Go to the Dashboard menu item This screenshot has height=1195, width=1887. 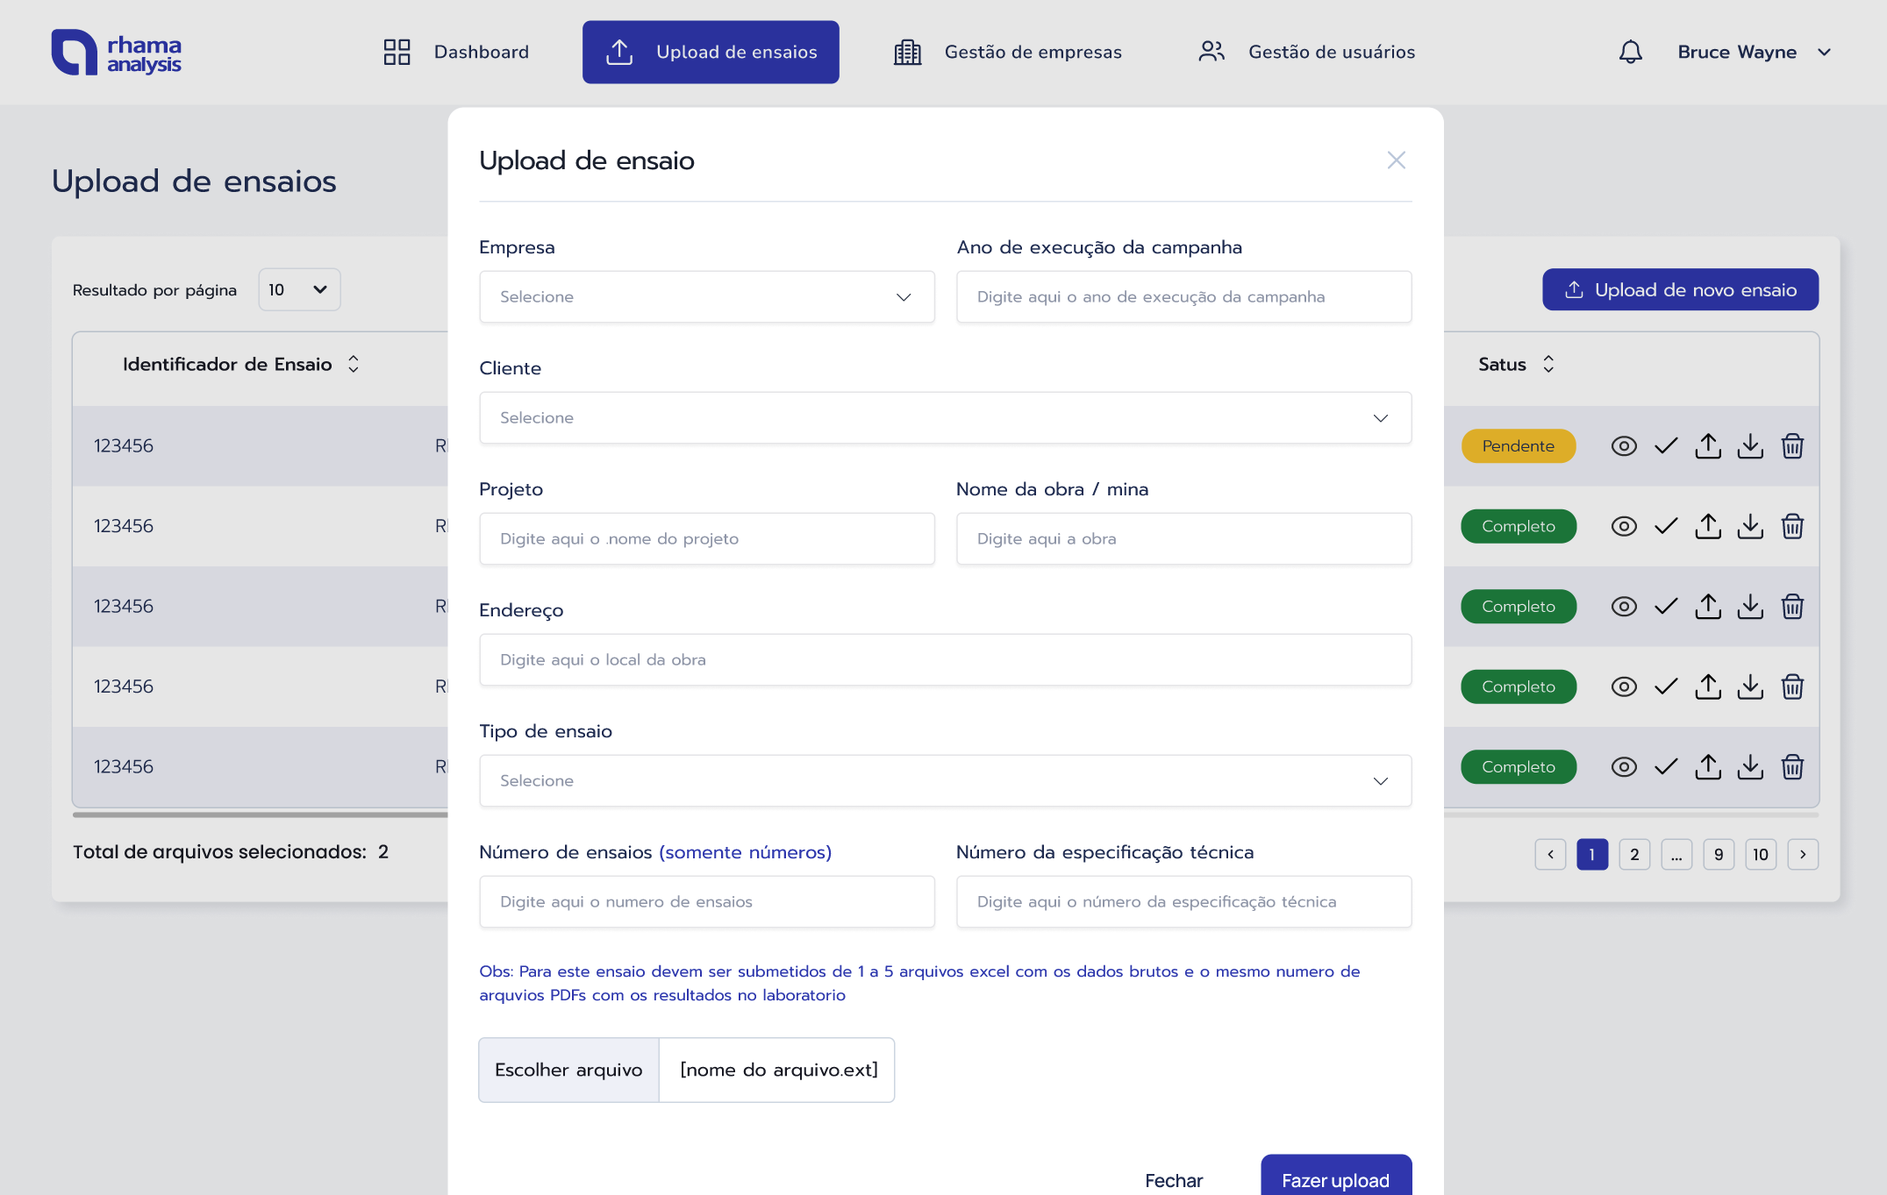(456, 53)
